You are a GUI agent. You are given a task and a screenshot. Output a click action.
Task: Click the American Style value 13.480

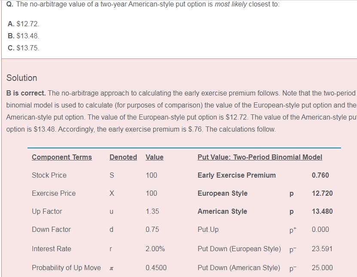[322, 211]
